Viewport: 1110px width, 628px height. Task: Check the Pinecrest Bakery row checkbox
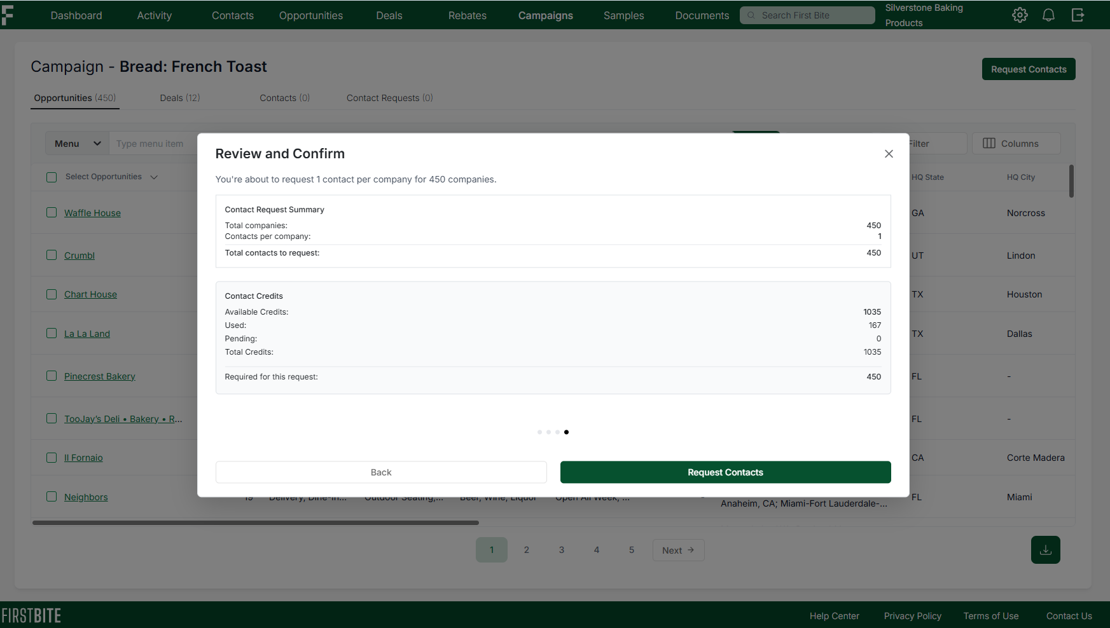(x=52, y=376)
